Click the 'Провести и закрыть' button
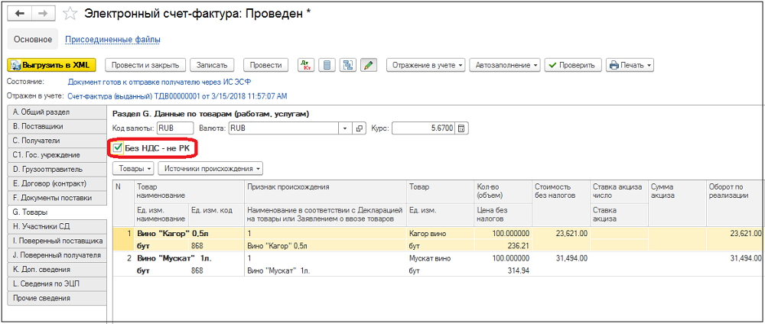The height and width of the screenshot is (324, 765). click(x=145, y=65)
